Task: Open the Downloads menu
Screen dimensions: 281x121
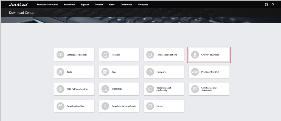Action: 126,5
